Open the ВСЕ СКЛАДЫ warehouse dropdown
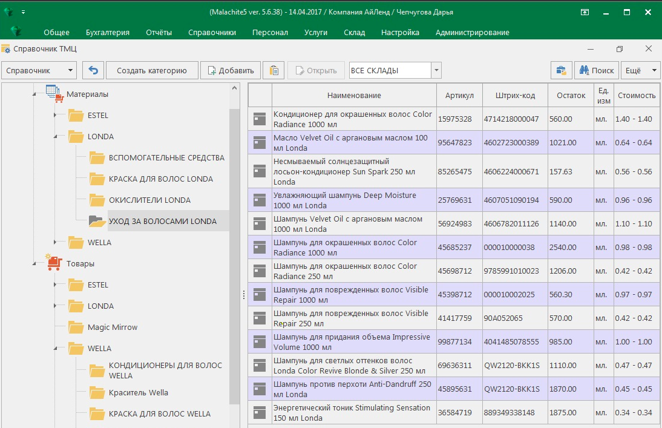662x428 pixels. tap(436, 70)
